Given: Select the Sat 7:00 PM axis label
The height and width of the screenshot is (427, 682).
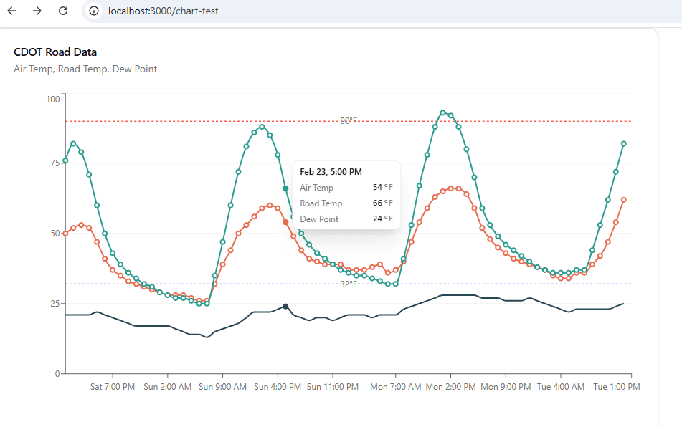Looking at the screenshot, I should coord(113,386).
